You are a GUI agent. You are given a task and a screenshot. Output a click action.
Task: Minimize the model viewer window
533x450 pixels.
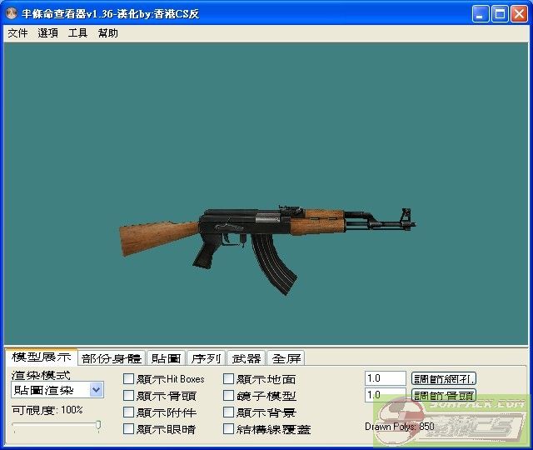(481, 14)
